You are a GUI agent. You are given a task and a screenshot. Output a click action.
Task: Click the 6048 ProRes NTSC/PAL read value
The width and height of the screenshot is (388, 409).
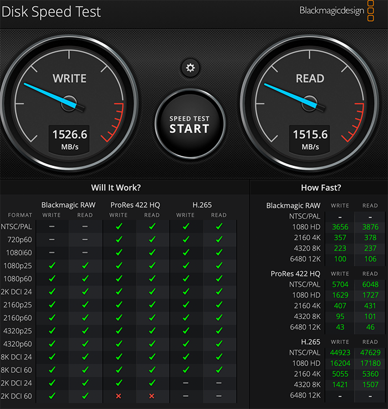click(x=370, y=284)
